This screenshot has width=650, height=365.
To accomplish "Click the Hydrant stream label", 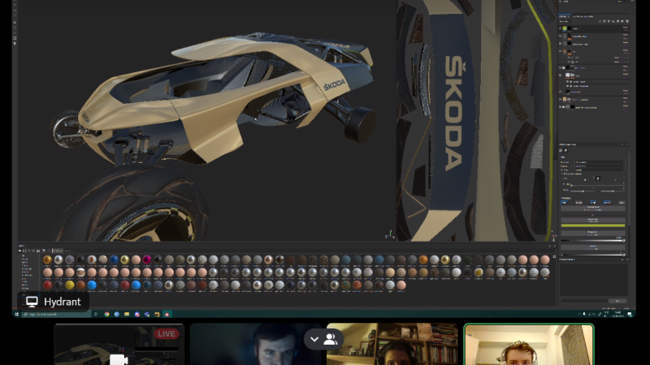I will 54,302.
